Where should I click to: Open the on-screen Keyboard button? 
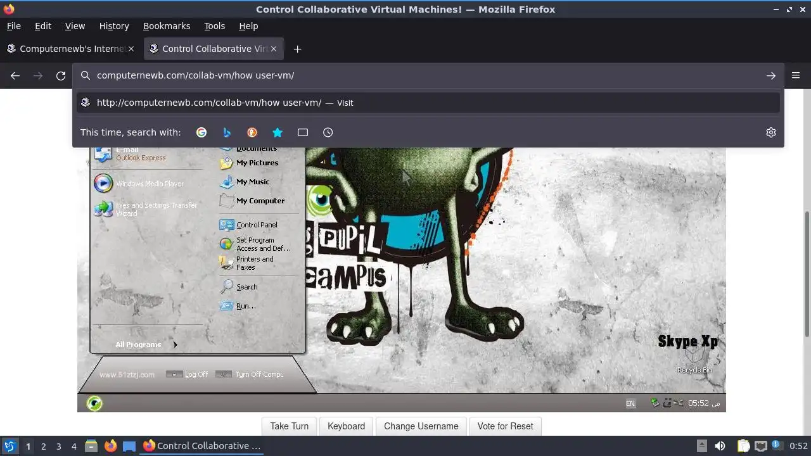[346, 426]
